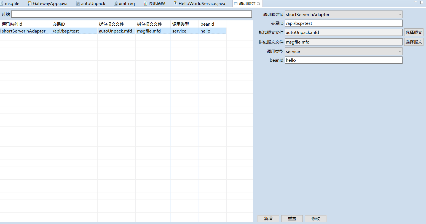Open the xml_req editor tab
The height and width of the screenshot is (224, 426).
(x=127, y=4)
